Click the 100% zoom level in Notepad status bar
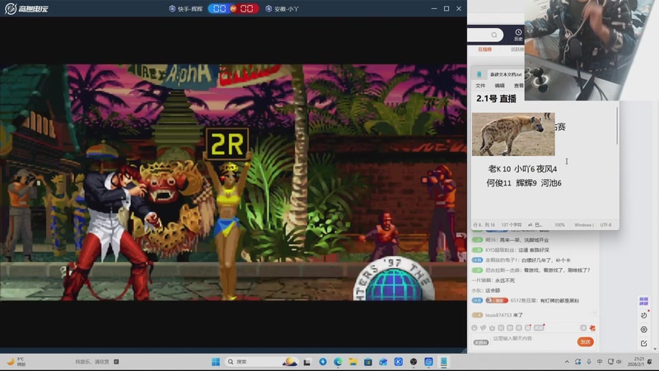The image size is (659, 371). (559, 225)
